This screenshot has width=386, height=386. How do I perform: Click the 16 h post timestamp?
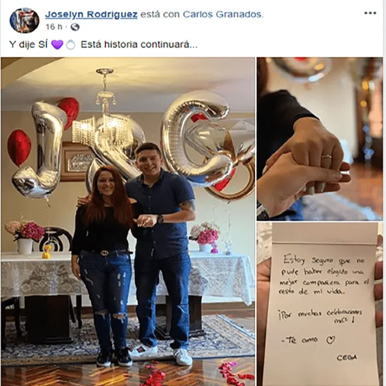click(54, 27)
